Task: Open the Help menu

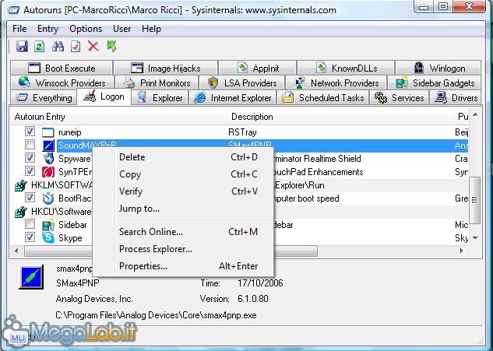Action: (x=151, y=29)
